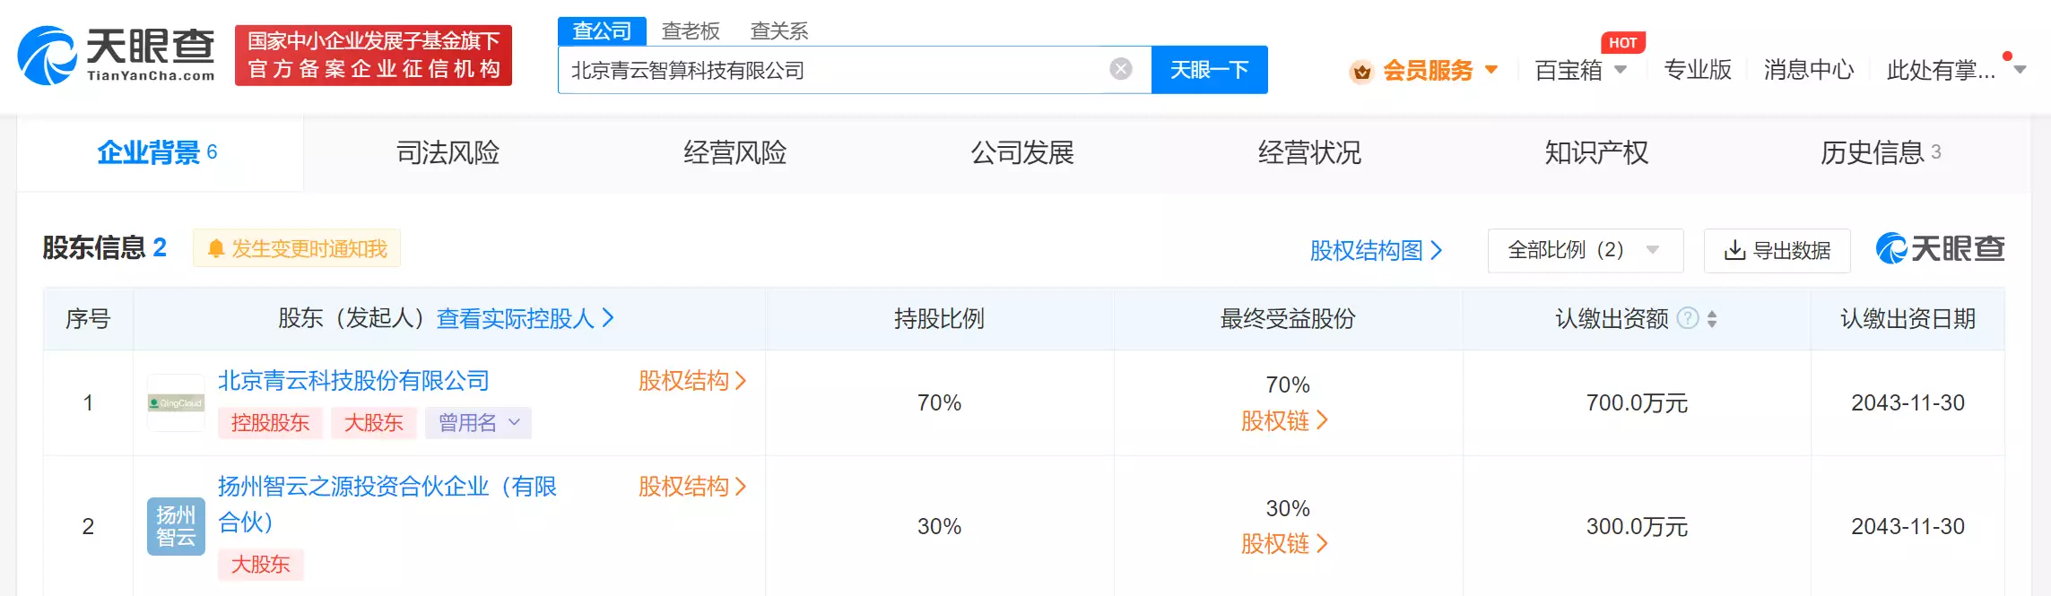Clear the search box with X icon
This screenshot has height=596, width=2051.
(x=1121, y=69)
